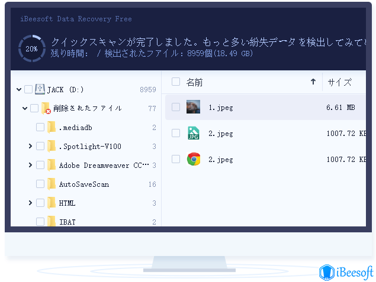Click the deleted files folder icon with red X
Screen dimensions: 376x282
point(46,108)
